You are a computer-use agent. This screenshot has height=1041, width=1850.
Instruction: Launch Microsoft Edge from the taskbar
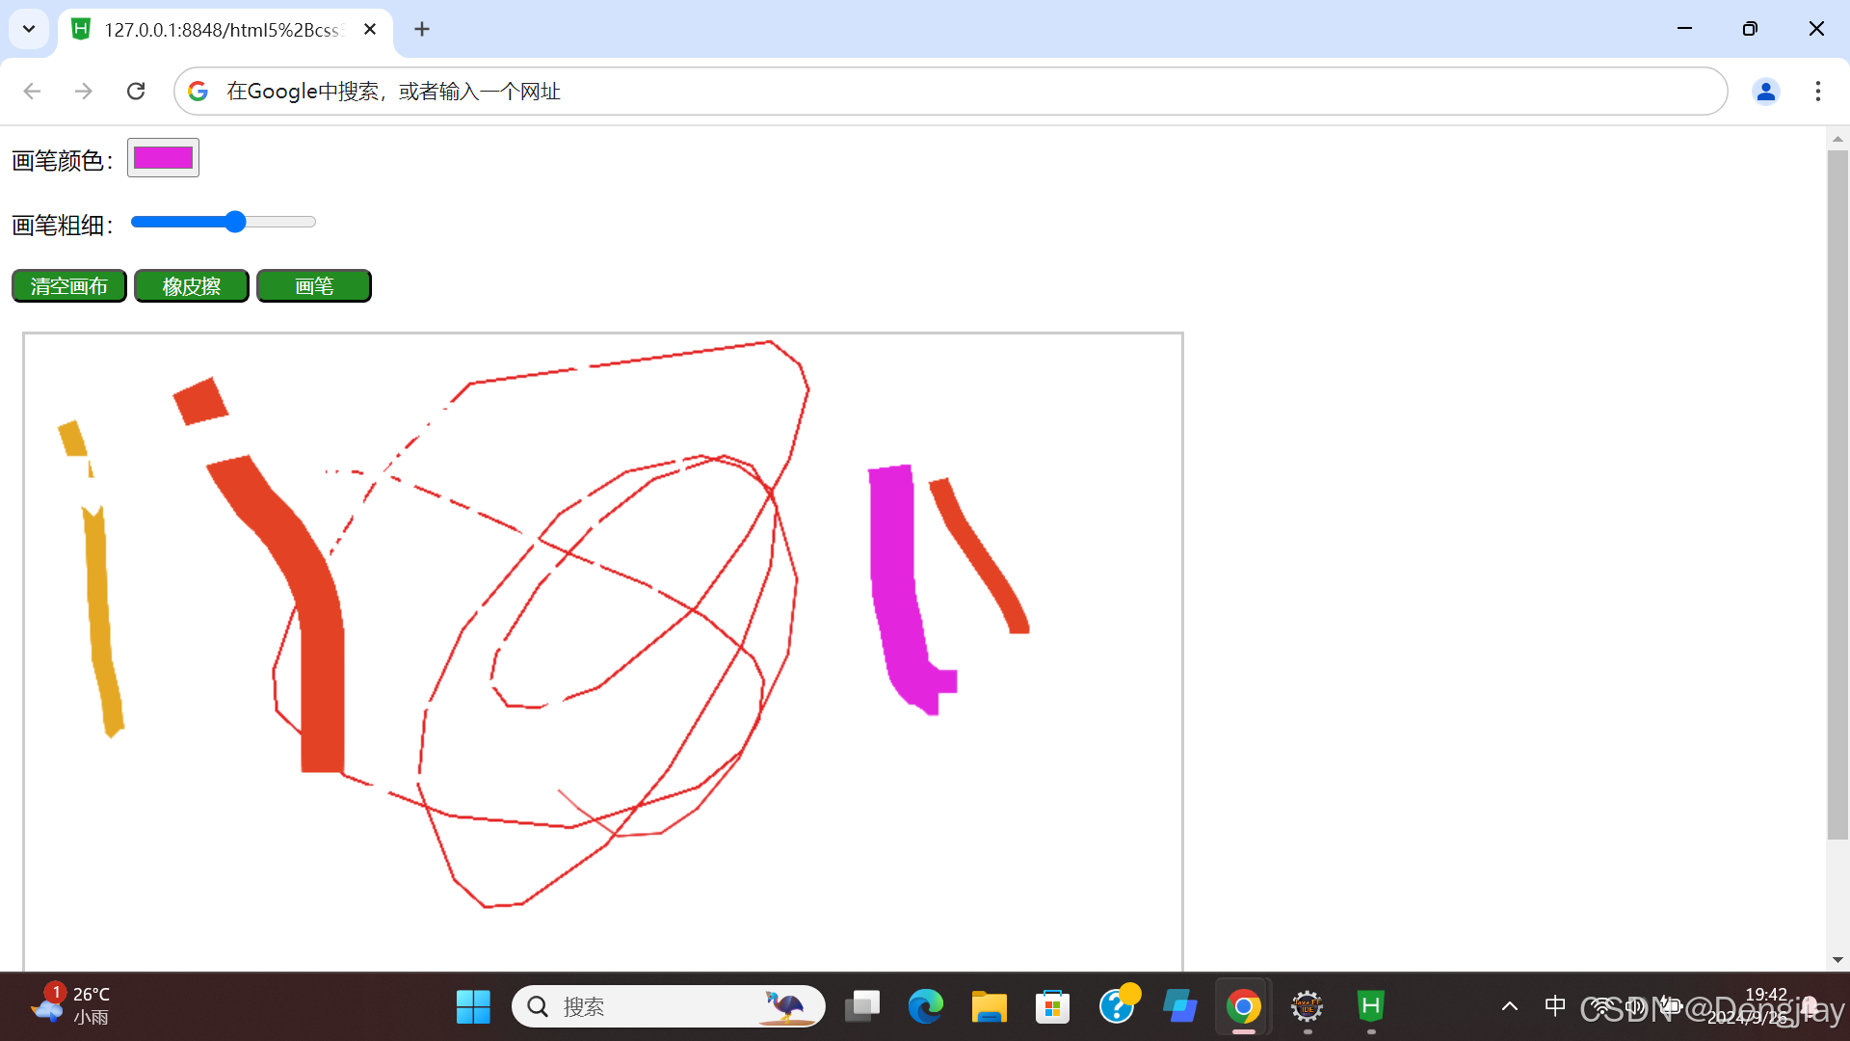(925, 1006)
